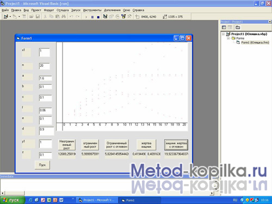Click the Copy toolbar icon
Screen dimensions: 272x204
coord(51,17)
